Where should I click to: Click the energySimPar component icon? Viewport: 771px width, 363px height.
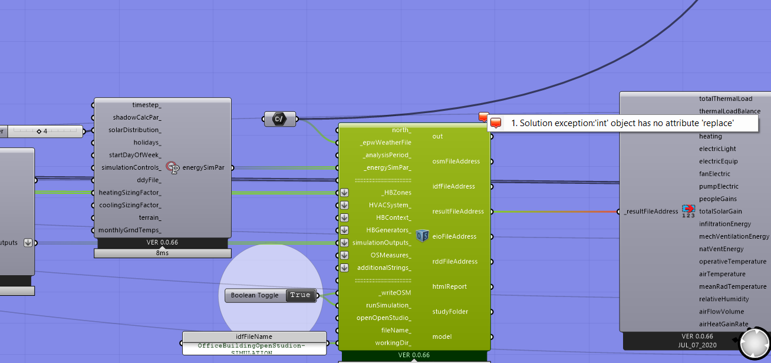point(173,167)
